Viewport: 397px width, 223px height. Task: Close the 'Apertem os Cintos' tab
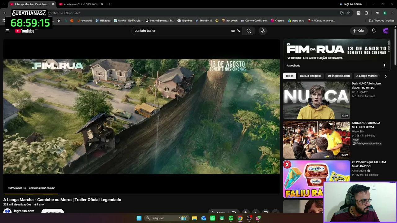pyautogui.click(x=102, y=4)
